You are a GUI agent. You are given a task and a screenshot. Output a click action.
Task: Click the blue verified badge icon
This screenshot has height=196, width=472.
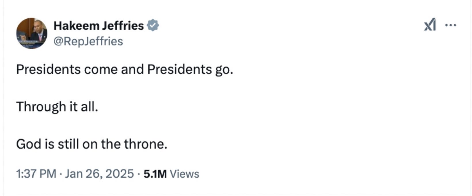[x=153, y=26]
